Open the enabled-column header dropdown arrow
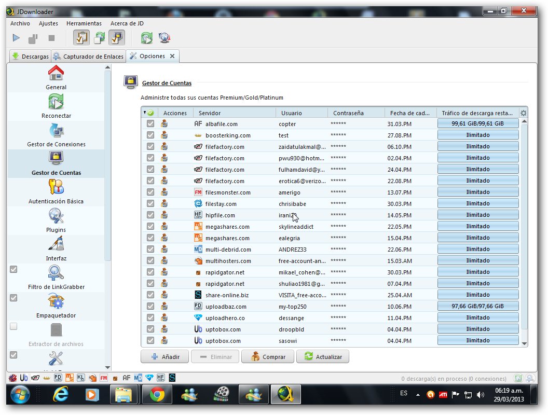The width and height of the screenshot is (548, 415). [x=145, y=113]
